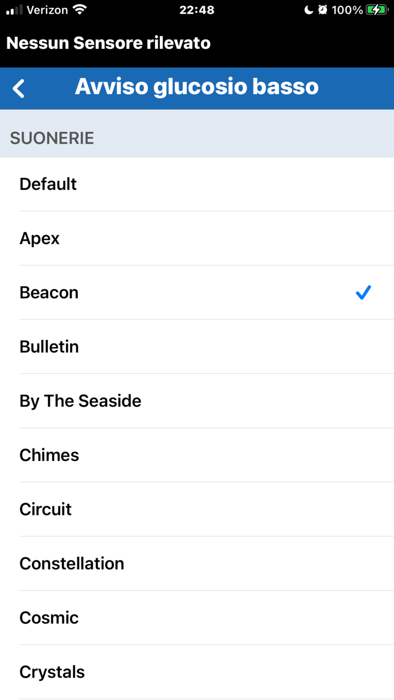Image resolution: width=394 pixels, height=700 pixels.
Task: Tap the Avviso glucosio basso title
Action: click(197, 87)
